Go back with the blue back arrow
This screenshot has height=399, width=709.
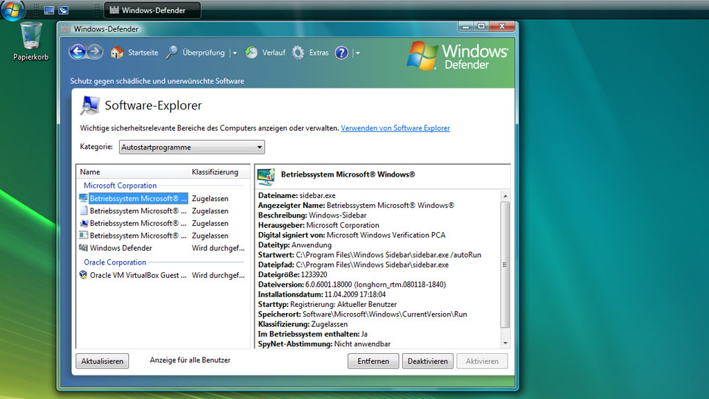click(78, 52)
